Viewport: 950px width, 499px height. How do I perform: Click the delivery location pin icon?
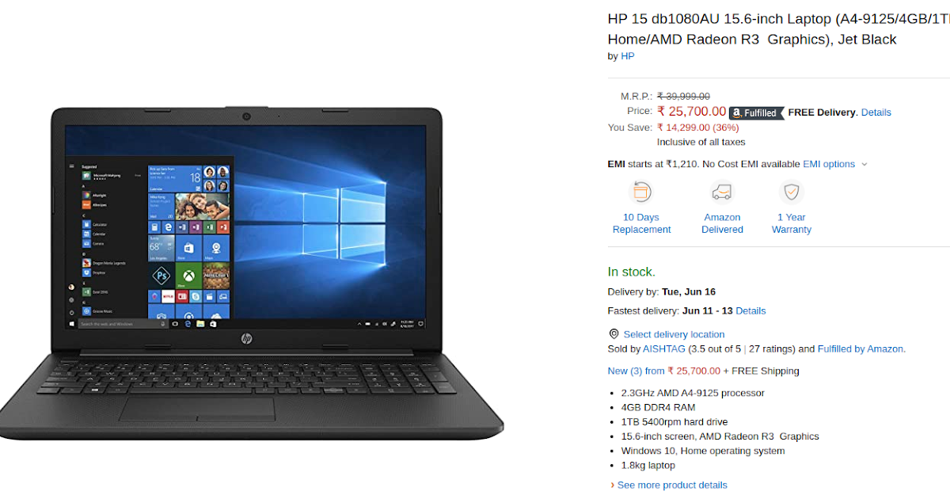614,334
